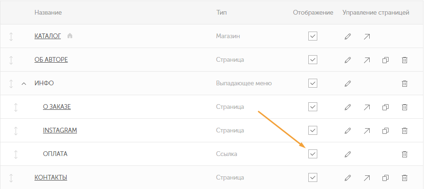
Task: Uncheck display checkbox for КАТАЛОГ
Action: tap(313, 36)
